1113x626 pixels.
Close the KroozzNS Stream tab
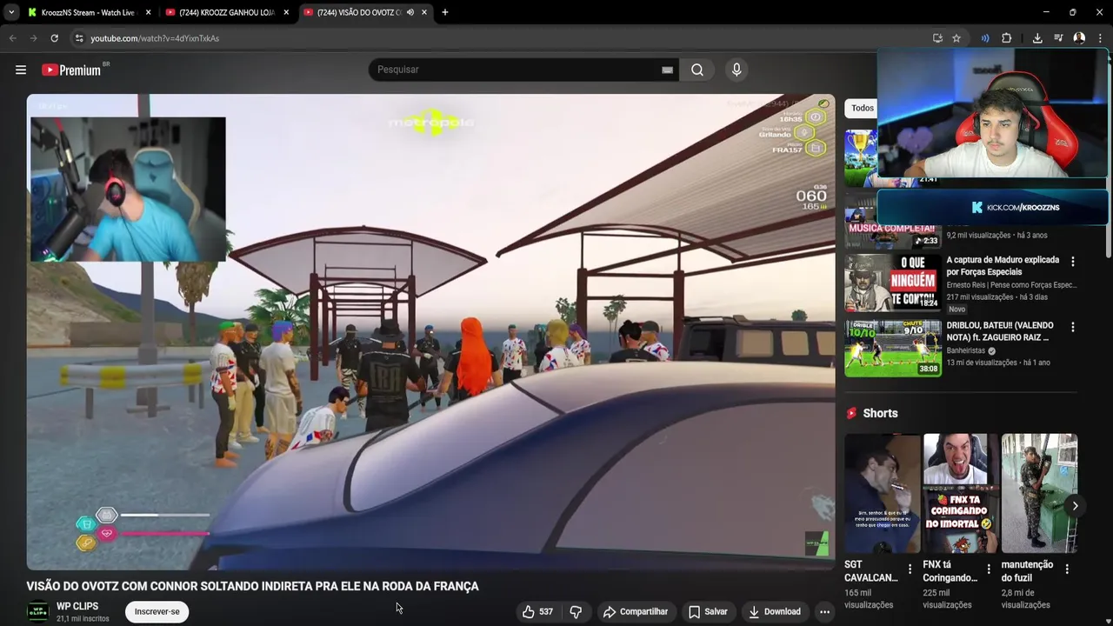[148, 12]
